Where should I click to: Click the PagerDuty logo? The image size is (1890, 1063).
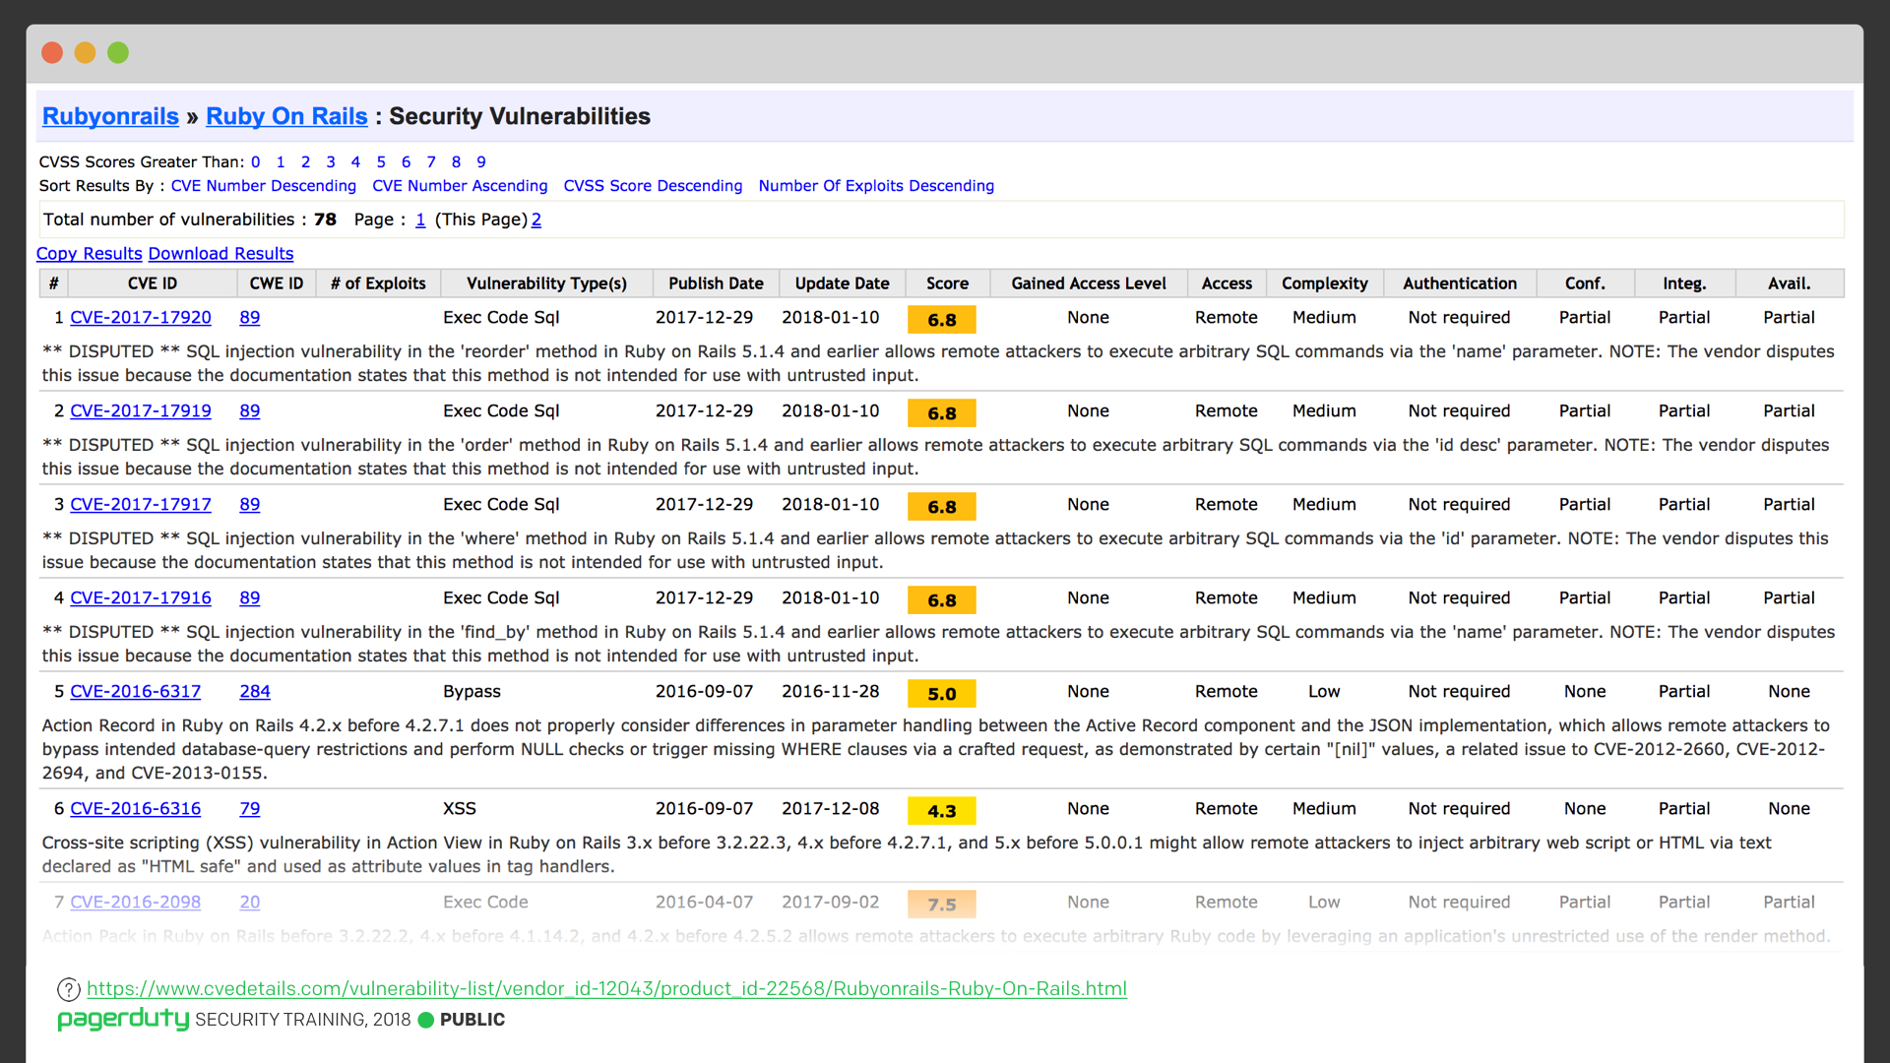tap(123, 1020)
